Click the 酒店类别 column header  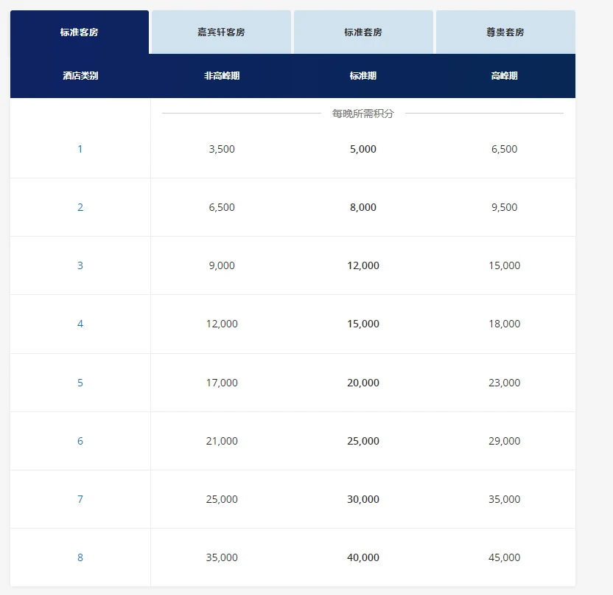(80, 75)
